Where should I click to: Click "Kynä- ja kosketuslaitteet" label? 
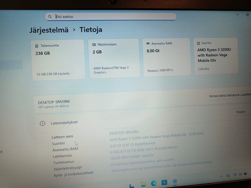coord(73,174)
